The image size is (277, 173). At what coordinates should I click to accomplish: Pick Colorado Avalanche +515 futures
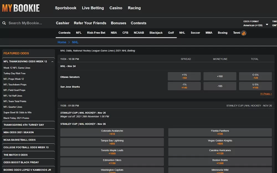point(112,132)
